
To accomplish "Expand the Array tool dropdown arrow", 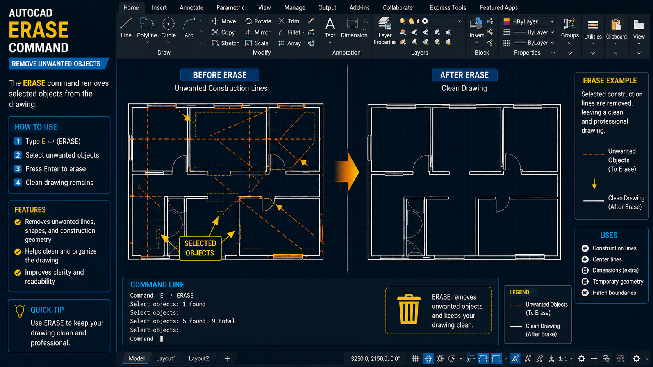I will coord(303,43).
